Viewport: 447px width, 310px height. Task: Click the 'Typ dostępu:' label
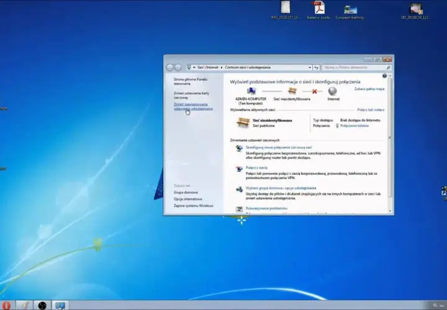point(323,120)
